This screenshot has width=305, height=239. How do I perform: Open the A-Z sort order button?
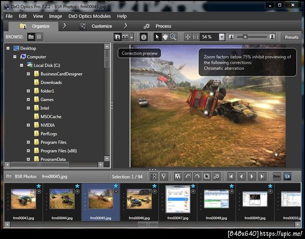[x=154, y=177]
